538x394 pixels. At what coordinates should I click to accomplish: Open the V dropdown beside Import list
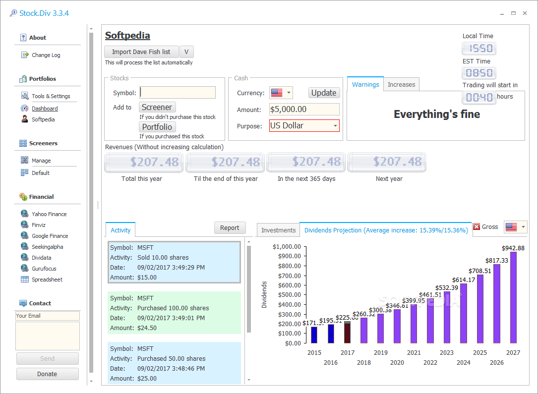coord(186,52)
